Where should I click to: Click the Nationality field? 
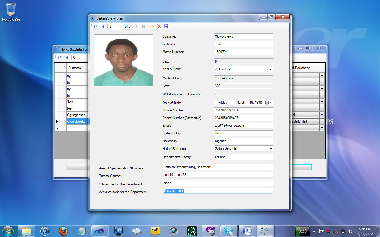click(x=243, y=141)
